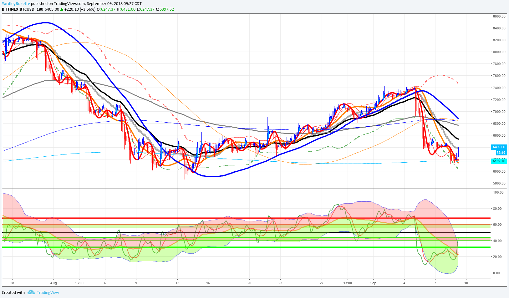Click the 8000.00 price axis label
The image size is (509, 298).
pos(499,52)
